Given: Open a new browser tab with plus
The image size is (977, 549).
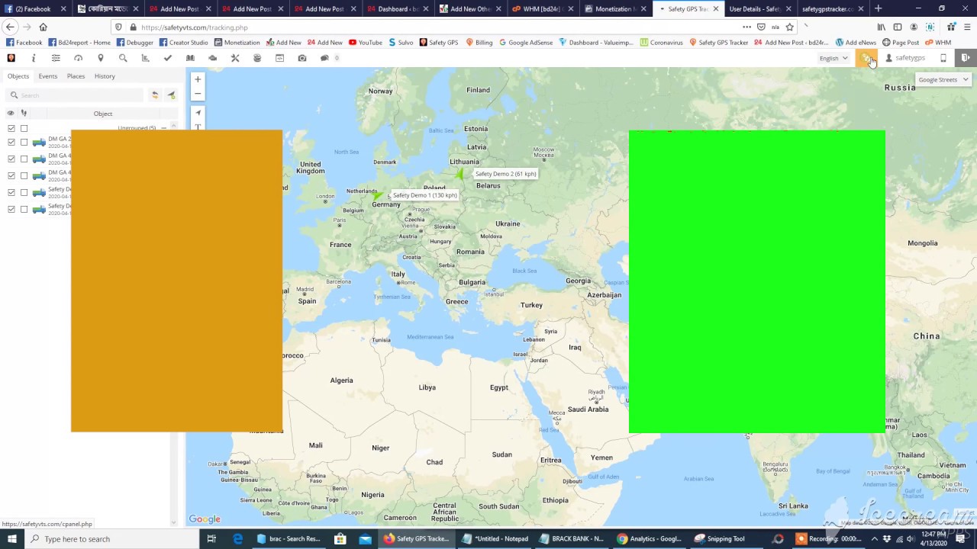Looking at the screenshot, I should pos(878,9).
